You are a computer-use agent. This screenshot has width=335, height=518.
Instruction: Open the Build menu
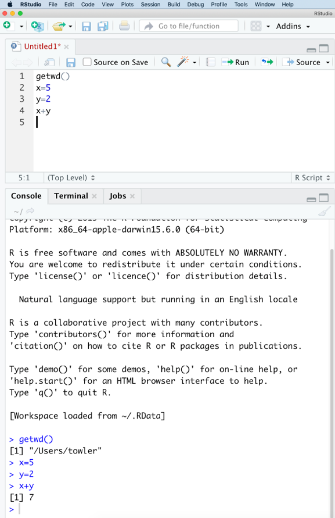[174, 4]
